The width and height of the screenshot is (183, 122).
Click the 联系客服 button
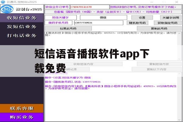[x=22, y=108]
